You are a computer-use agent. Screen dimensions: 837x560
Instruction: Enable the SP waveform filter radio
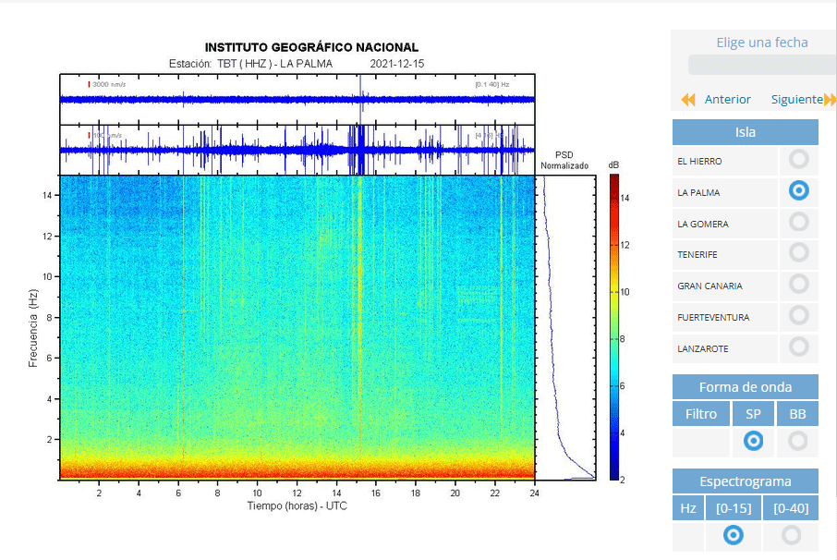click(x=753, y=441)
